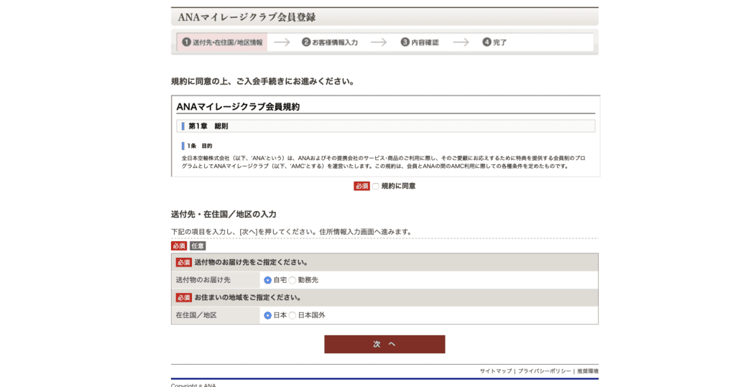The height and width of the screenshot is (387, 736).
Task: Click the gray 任意 legend badge
Action: click(198, 246)
